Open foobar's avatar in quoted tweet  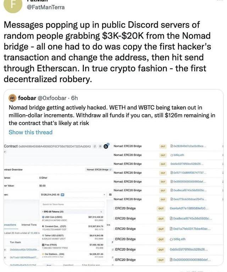pos(12,98)
